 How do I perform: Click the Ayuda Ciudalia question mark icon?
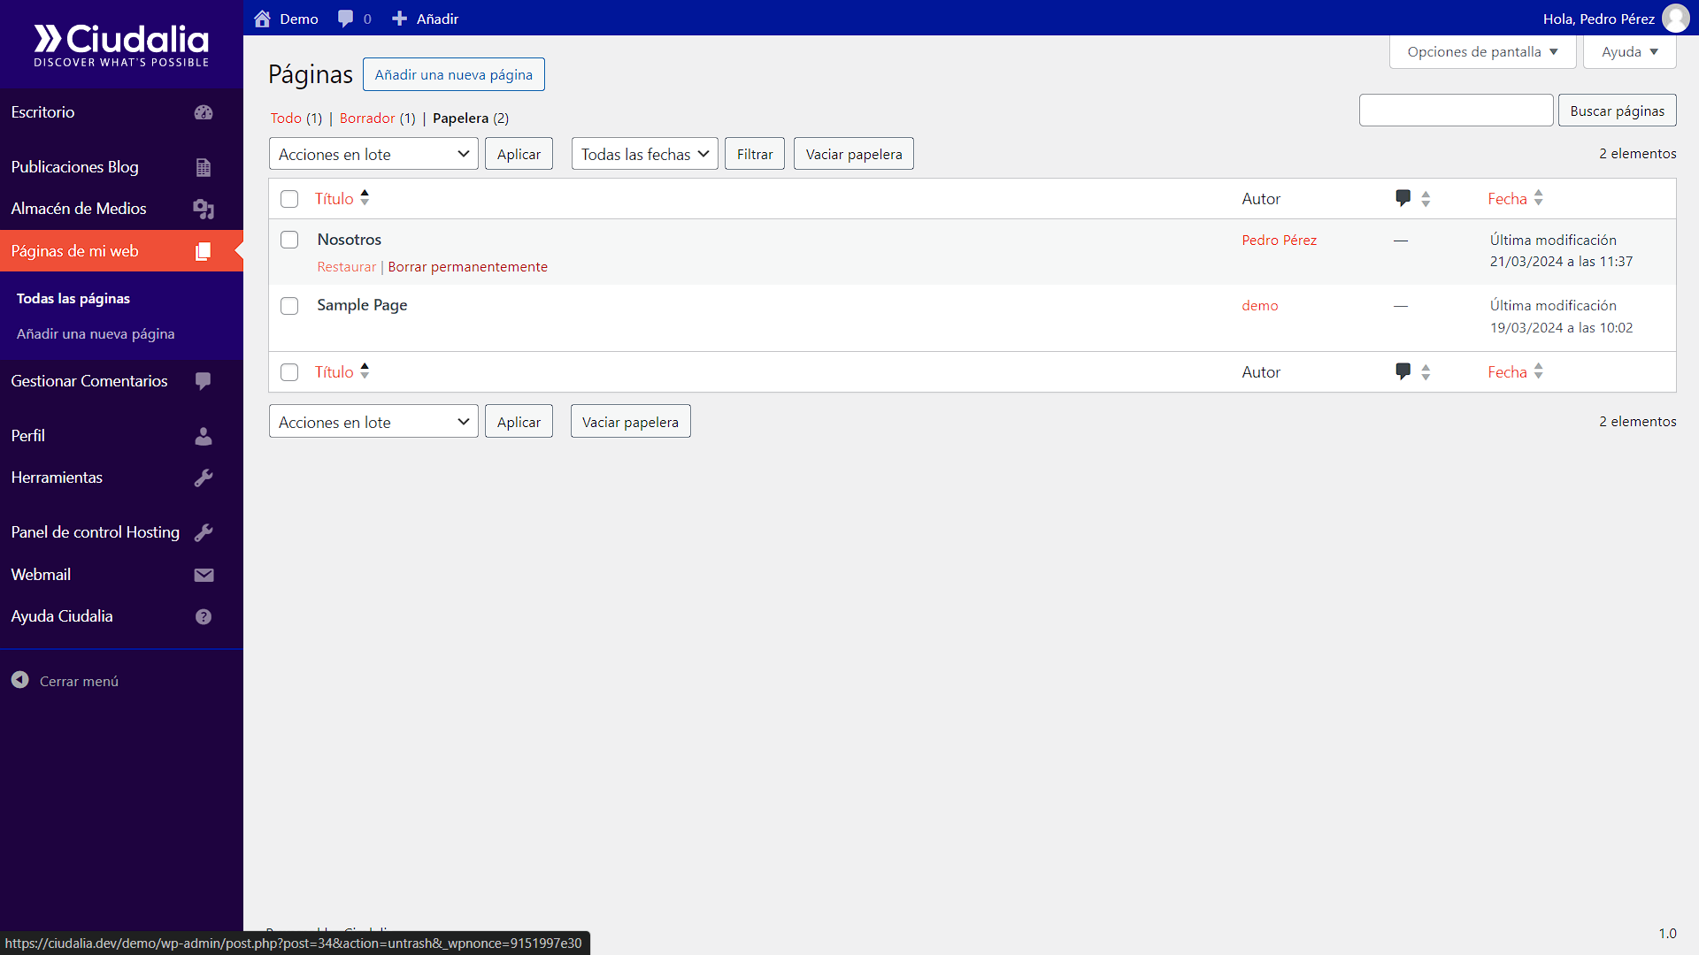point(204,616)
